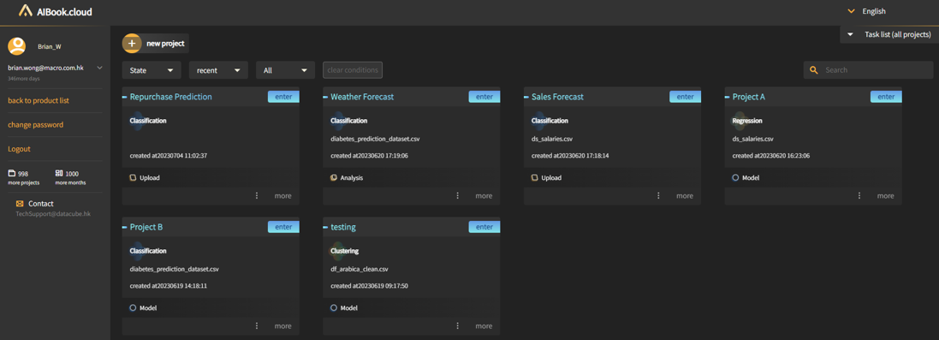Click more on Project A card
The width and height of the screenshot is (939, 340).
click(x=886, y=195)
